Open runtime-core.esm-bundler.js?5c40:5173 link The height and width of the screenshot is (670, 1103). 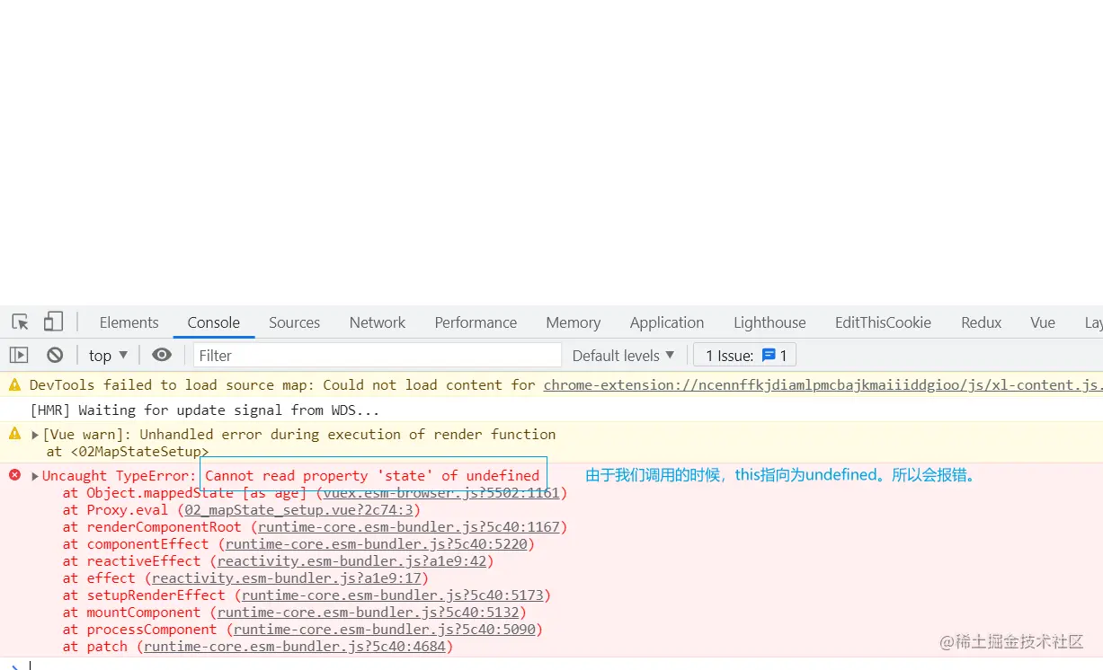coord(392,595)
